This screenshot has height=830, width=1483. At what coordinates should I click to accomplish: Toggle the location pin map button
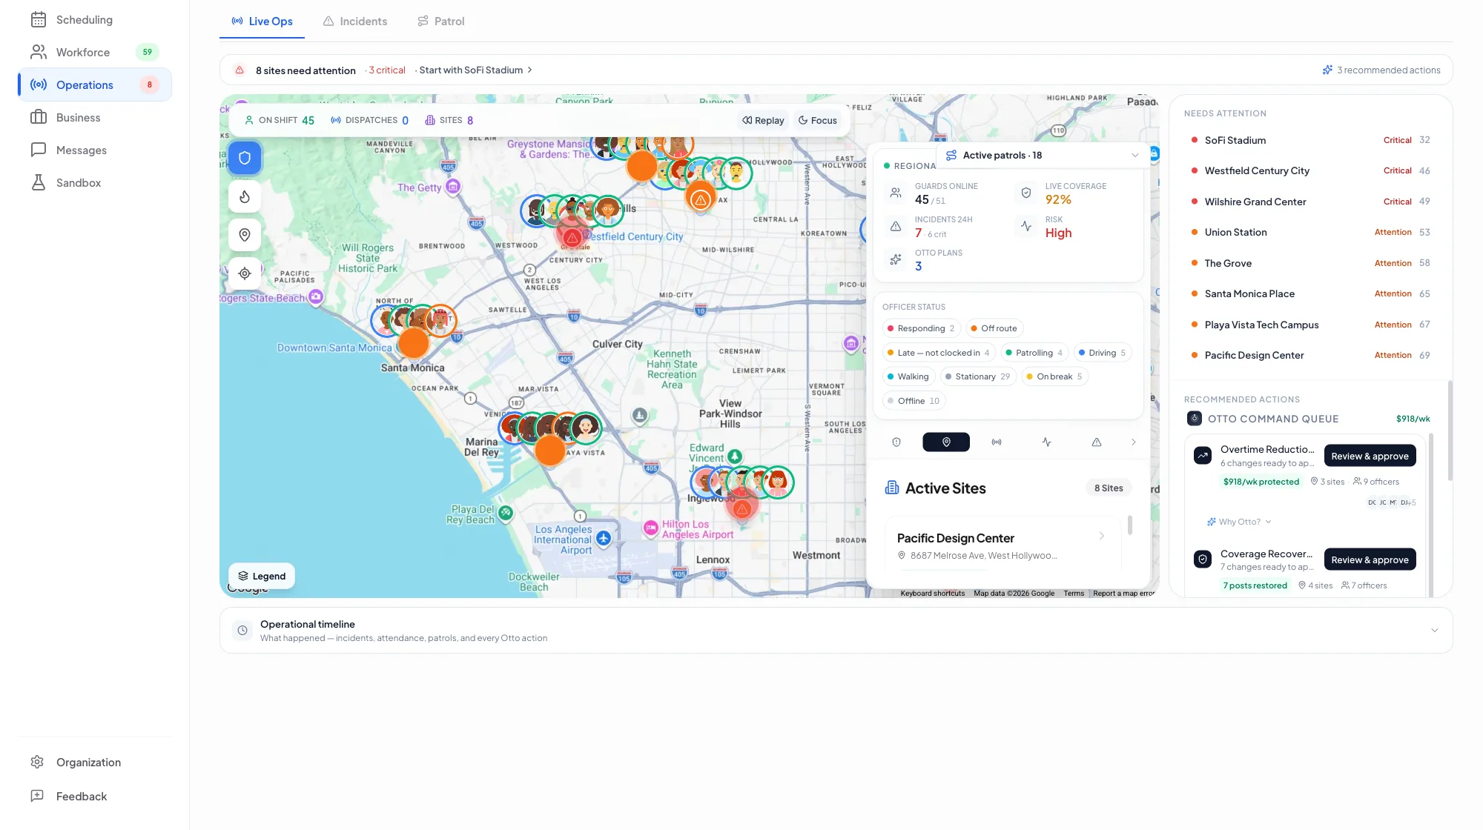[245, 235]
